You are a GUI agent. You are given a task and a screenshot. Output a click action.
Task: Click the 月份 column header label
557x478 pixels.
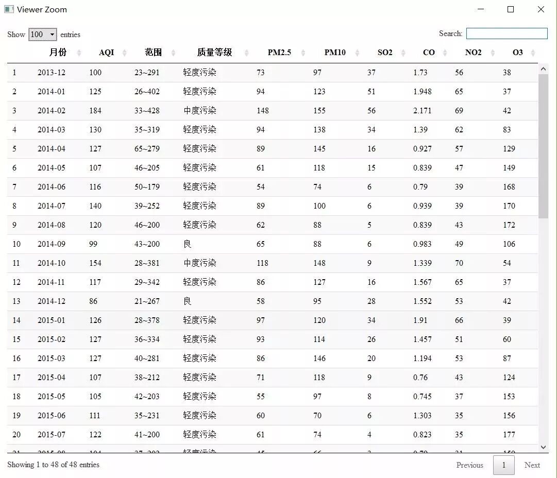coord(58,53)
